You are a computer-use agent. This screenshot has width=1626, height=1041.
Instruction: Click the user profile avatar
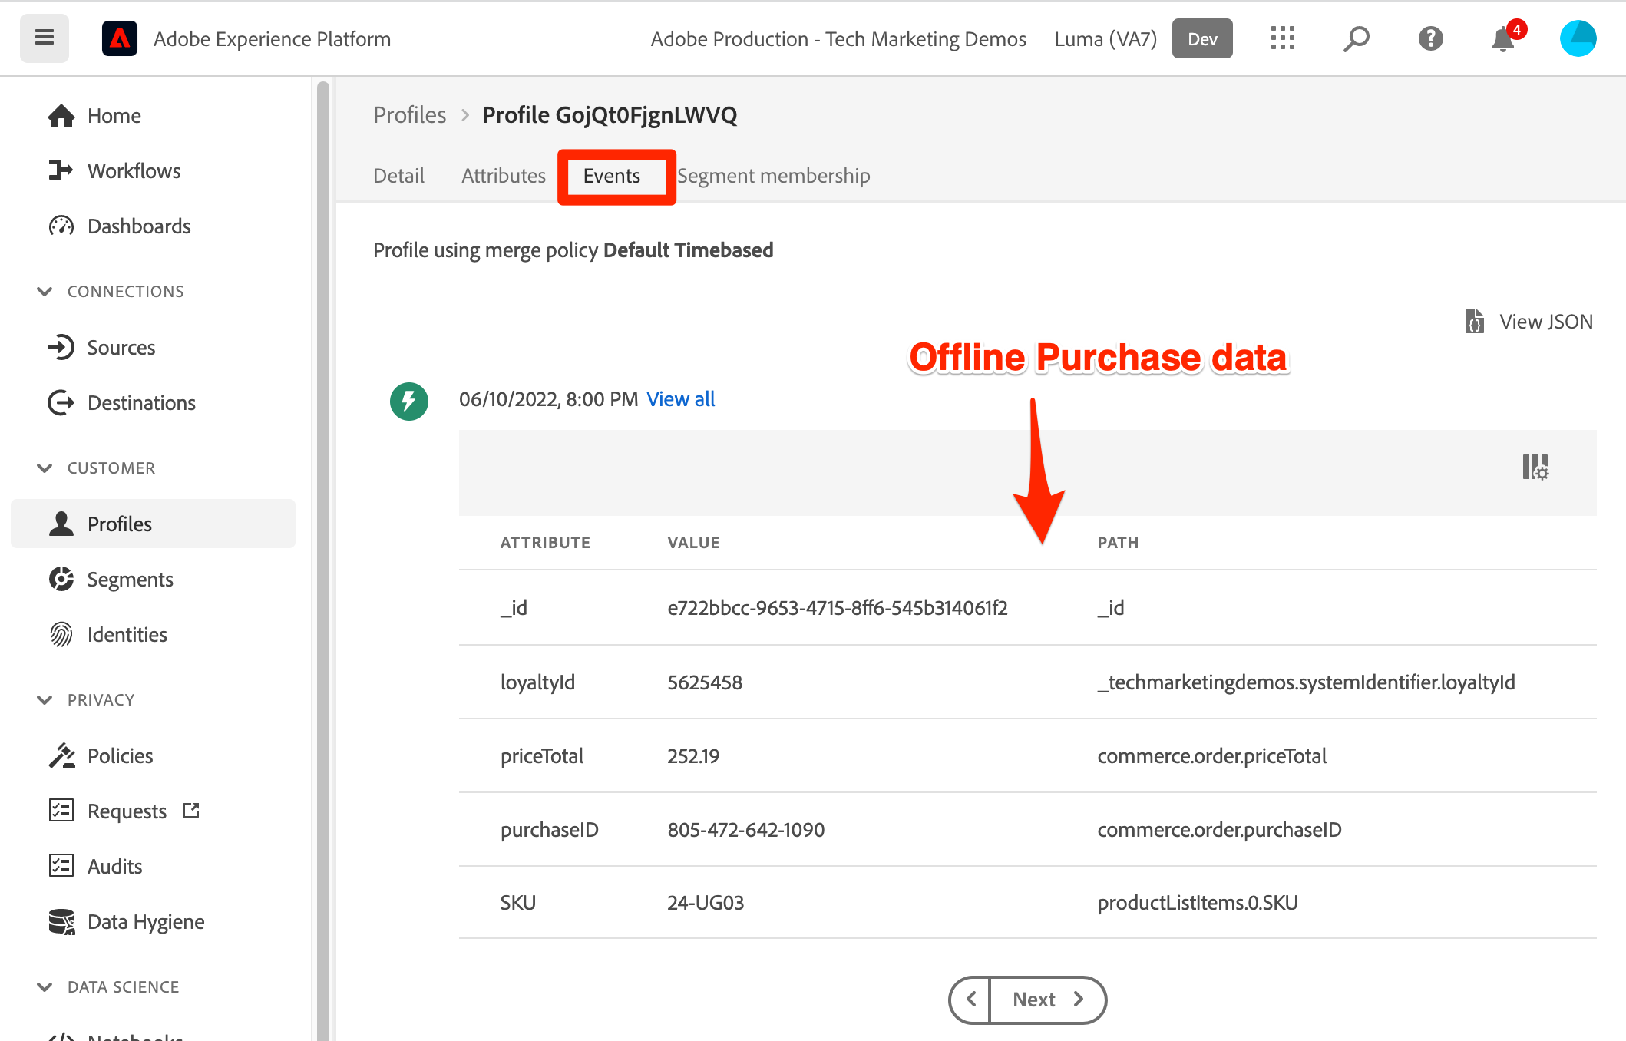tap(1578, 38)
